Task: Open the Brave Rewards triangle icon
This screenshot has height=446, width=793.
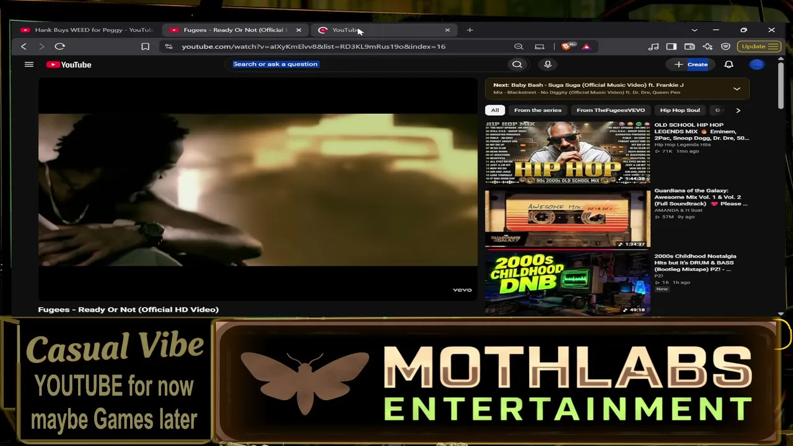Action: click(x=586, y=46)
